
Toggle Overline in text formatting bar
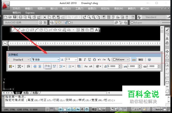[94, 60]
